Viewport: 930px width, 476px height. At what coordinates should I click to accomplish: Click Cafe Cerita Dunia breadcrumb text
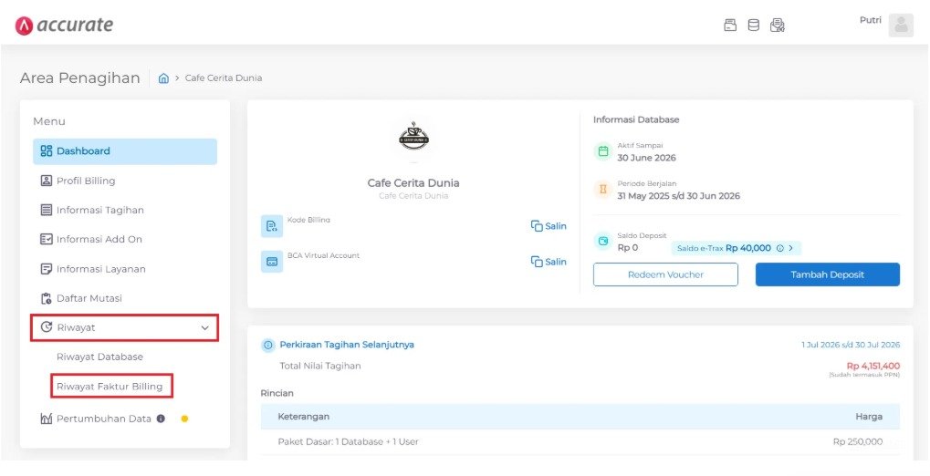[224, 78]
